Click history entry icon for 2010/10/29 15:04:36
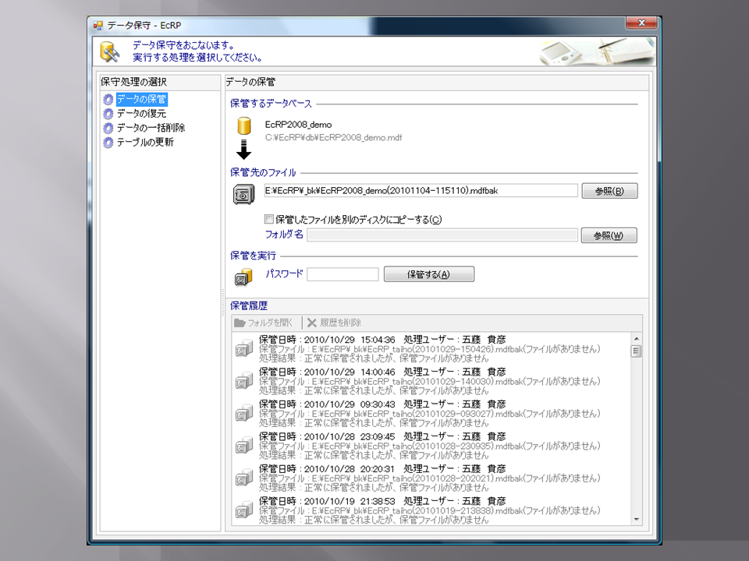 (244, 350)
